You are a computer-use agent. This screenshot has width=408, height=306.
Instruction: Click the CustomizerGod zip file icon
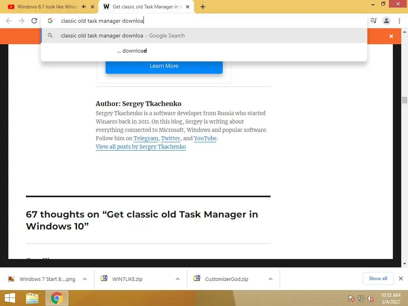tap(197, 279)
